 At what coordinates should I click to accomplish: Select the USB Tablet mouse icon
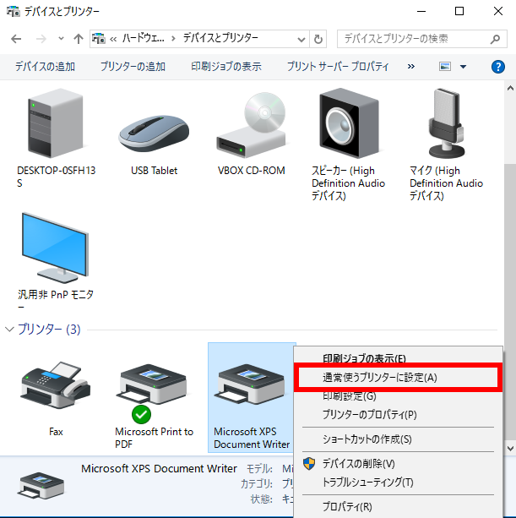click(154, 133)
